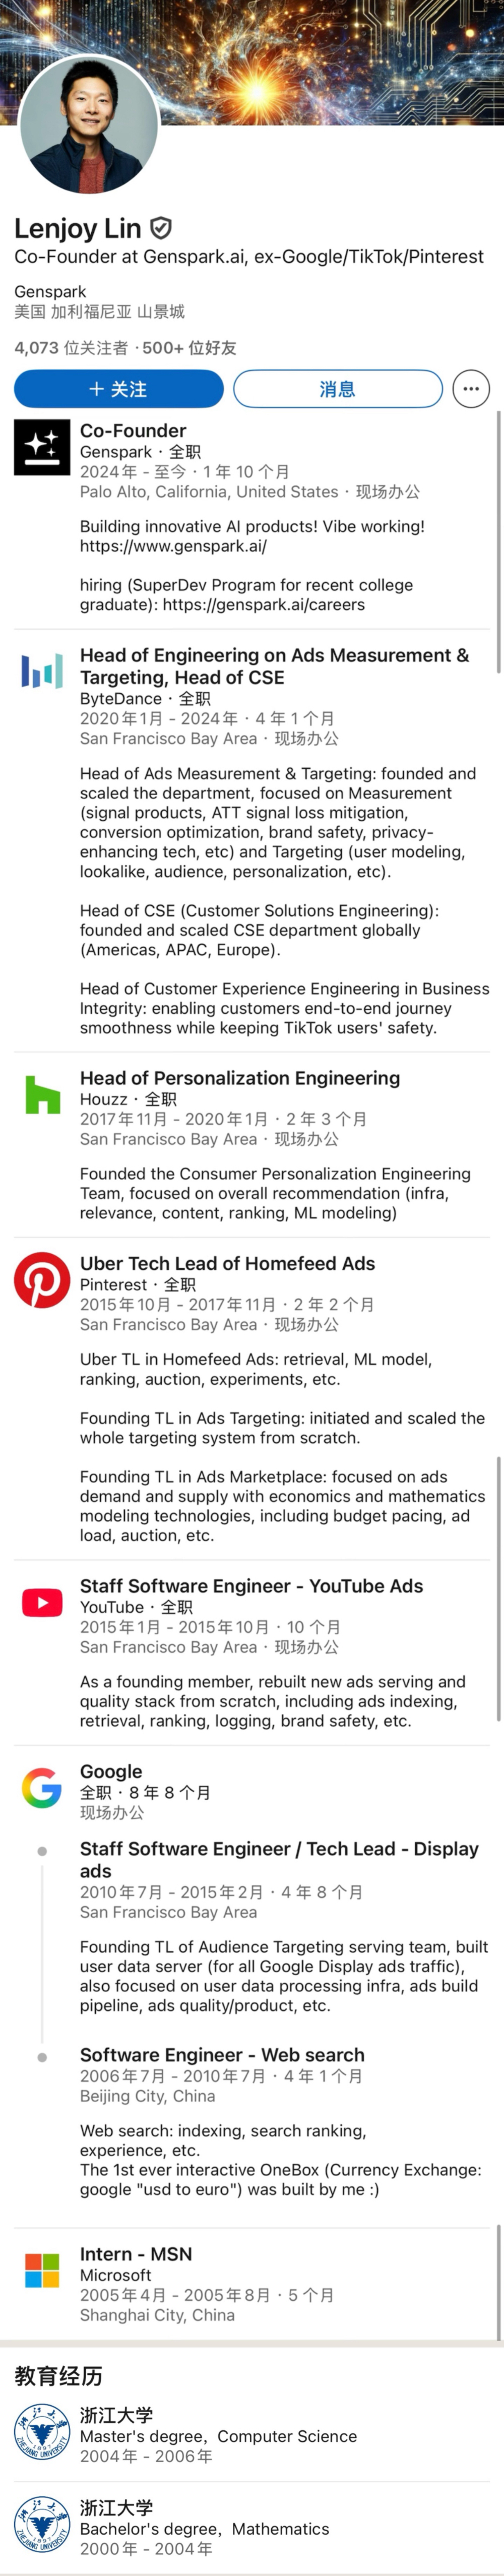Open the Pinterest logo icon
Screen dimensions: 504x2576
42,1280
